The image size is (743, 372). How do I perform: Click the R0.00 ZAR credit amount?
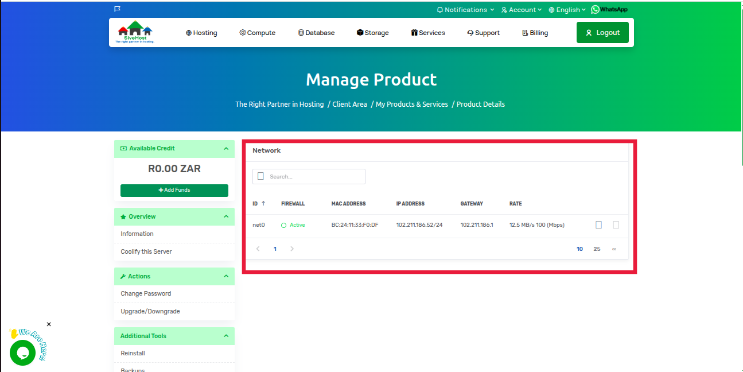(x=174, y=169)
